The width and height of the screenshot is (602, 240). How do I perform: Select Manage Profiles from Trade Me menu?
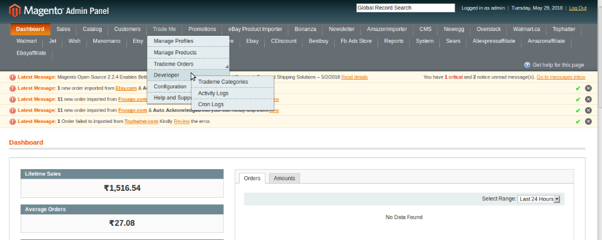(x=188, y=41)
